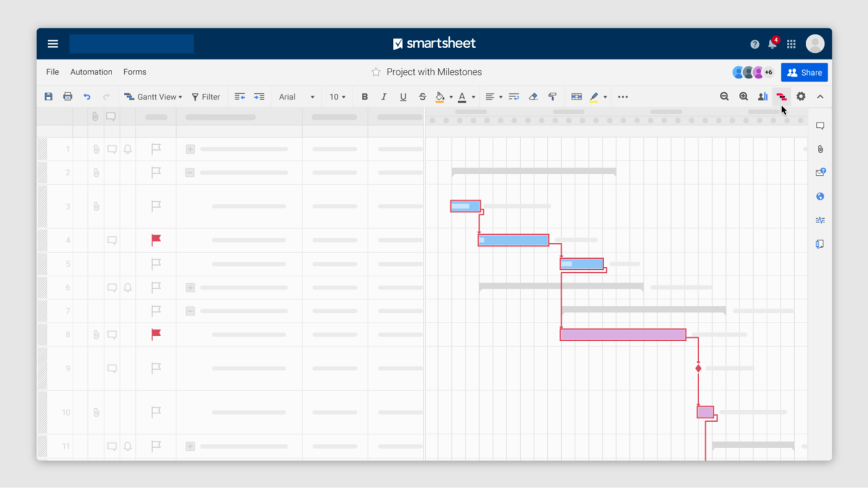Zoom in the Gantt timeline
Image resolution: width=868 pixels, height=488 pixels.
pyautogui.click(x=744, y=97)
